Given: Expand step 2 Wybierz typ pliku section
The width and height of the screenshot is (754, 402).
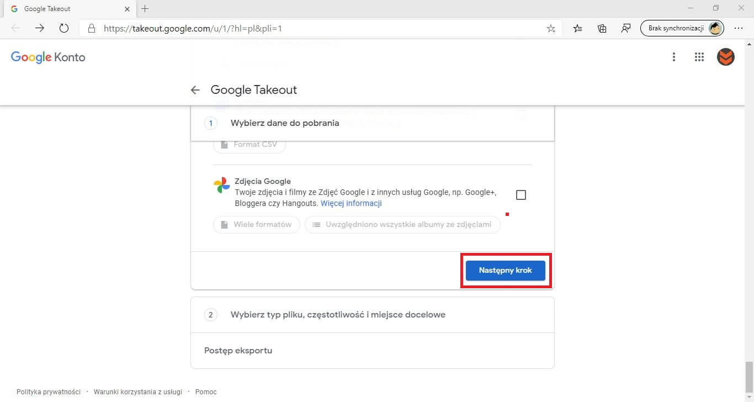Looking at the screenshot, I should point(373,315).
